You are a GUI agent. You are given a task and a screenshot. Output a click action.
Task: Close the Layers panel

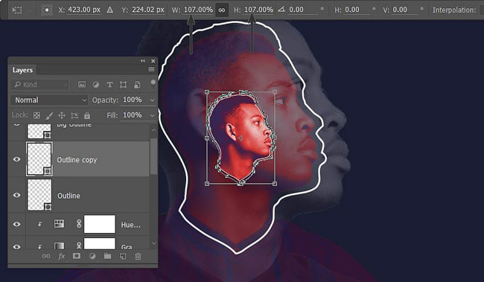click(x=153, y=61)
